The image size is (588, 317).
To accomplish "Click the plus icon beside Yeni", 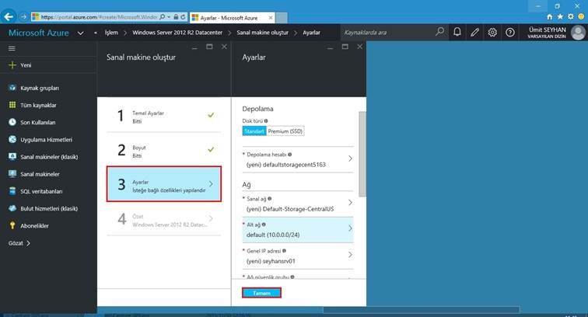I will pyautogui.click(x=12, y=64).
